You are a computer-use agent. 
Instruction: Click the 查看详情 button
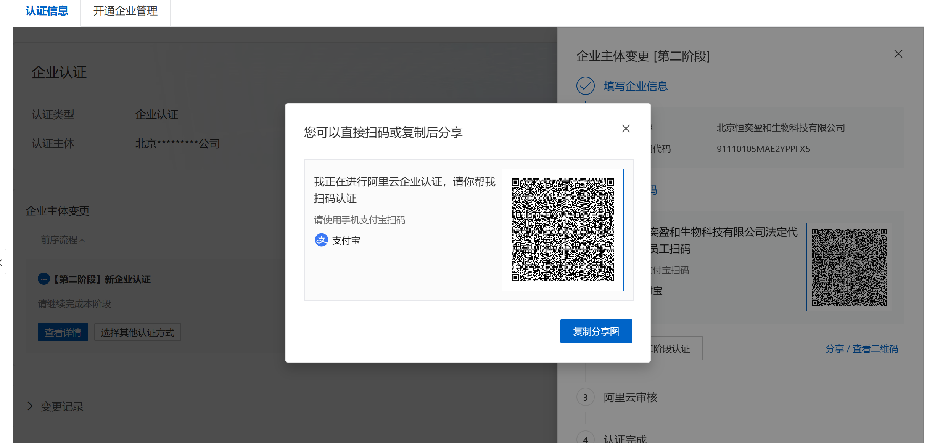[x=63, y=332]
